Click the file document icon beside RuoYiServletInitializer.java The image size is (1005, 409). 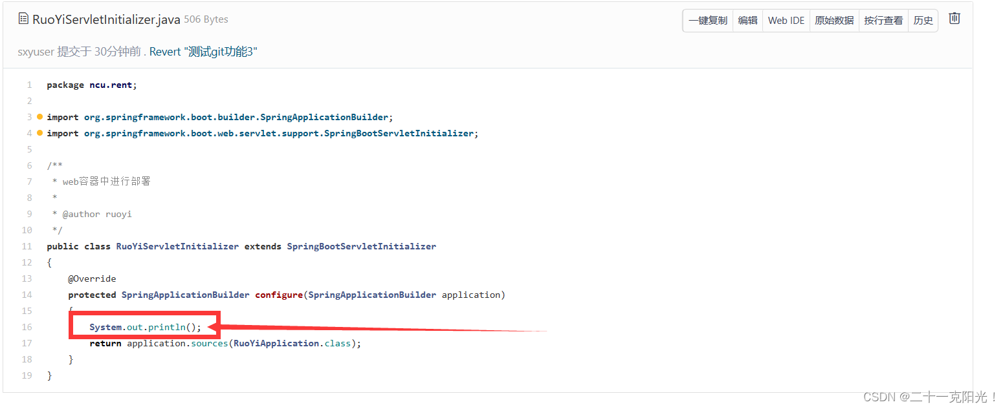click(x=23, y=19)
